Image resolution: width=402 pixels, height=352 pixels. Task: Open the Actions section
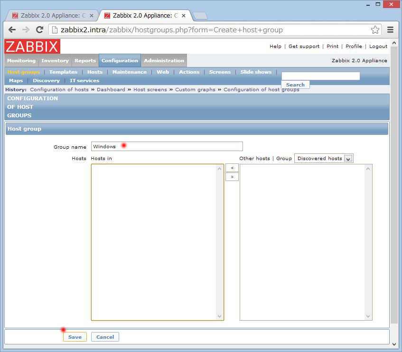[x=189, y=72]
